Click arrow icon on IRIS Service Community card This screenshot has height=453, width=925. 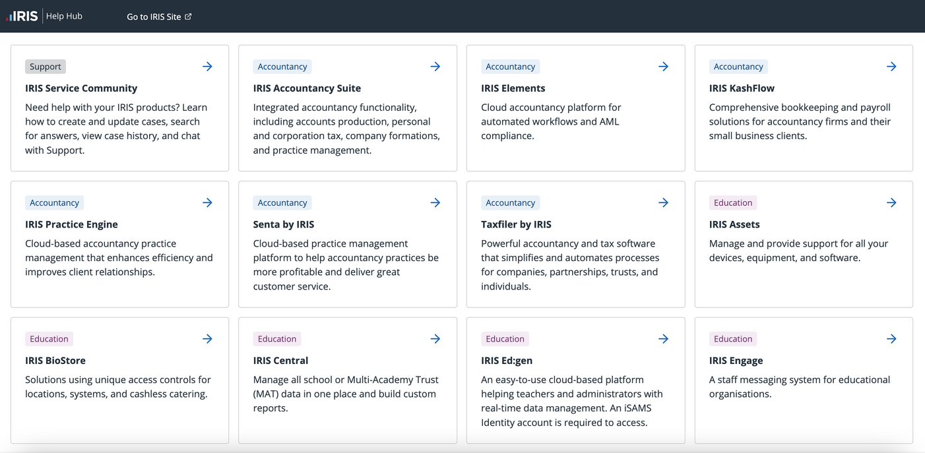[x=207, y=67]
